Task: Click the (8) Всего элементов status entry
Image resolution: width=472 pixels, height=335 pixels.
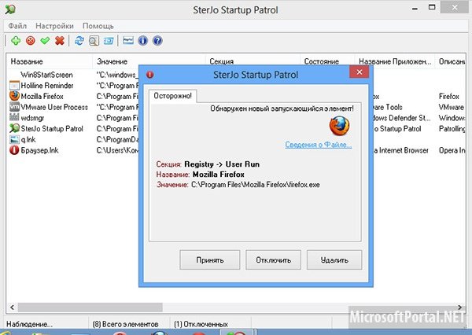Action: (126, 324)
